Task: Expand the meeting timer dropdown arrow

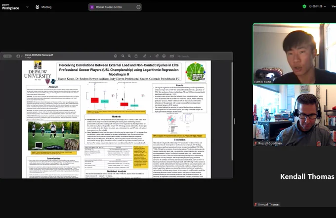Action: pos(325,6)
